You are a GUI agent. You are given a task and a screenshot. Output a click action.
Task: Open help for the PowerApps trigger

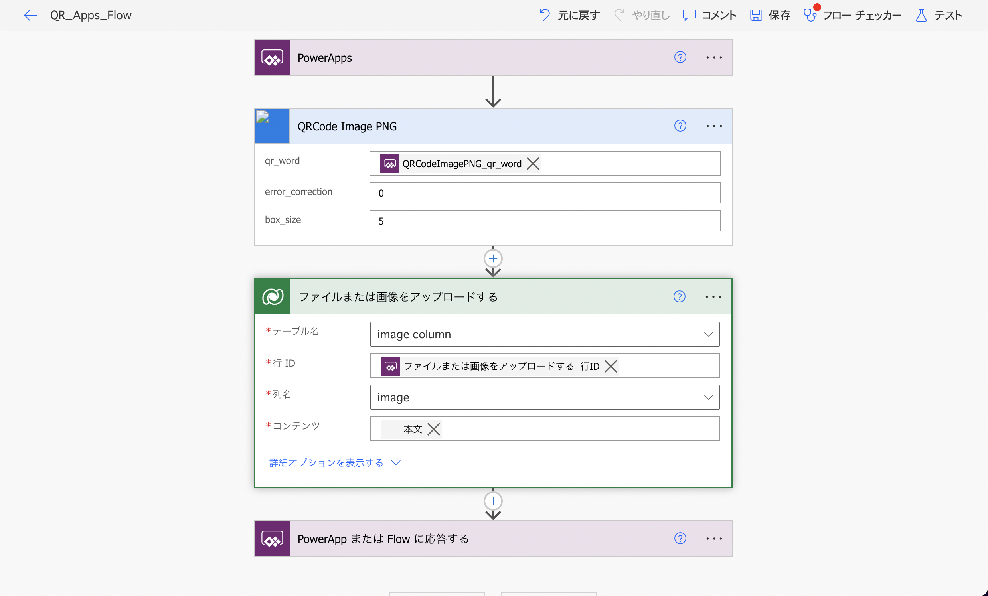pyautogui.click(x=680, y=57)
